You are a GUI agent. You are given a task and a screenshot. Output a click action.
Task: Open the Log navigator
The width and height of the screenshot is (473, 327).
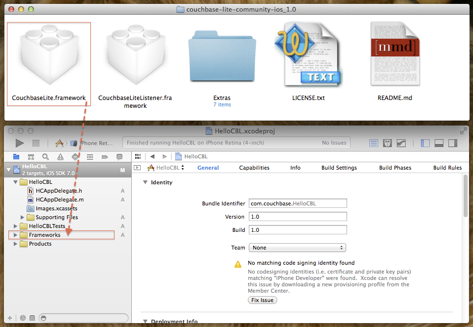tap(119, 157)
